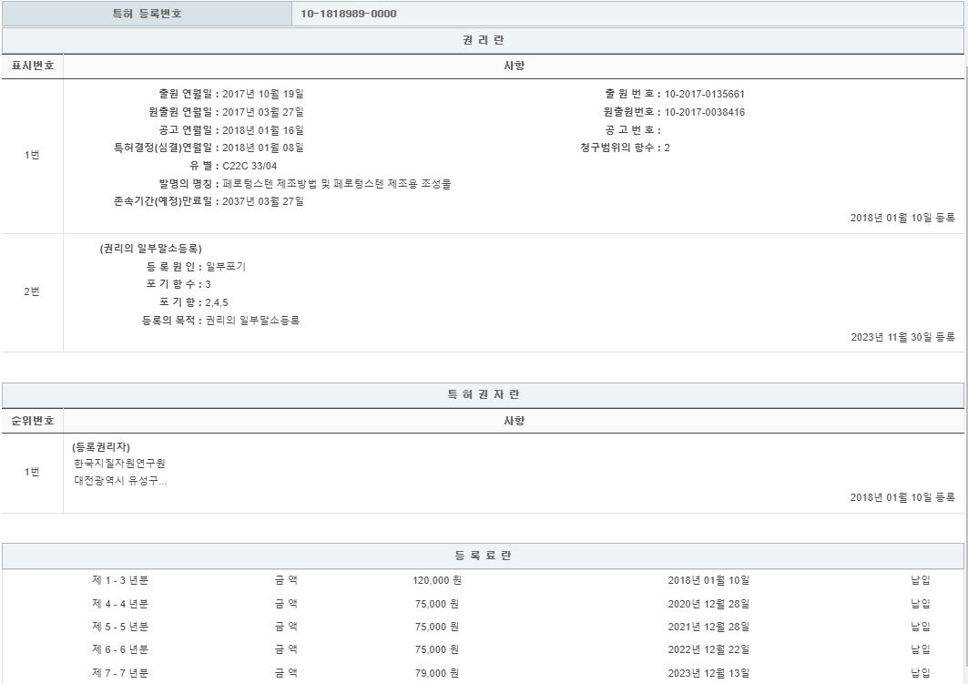The width and height of the screenshot is (968, 684).
Task: Select the 제 1 - 3 년분 fee row
Action: tap(120, 580)
